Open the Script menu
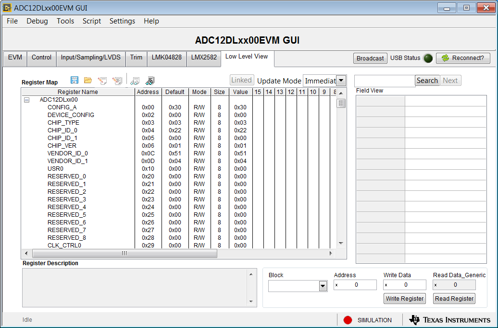Viewport: 498px width, 328px height. pos(91,21)
